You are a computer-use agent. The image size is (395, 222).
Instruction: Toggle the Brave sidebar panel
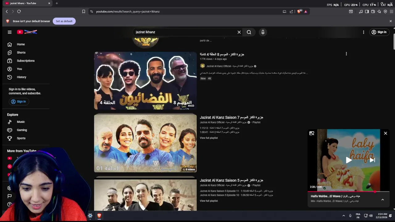pyautogui.click(x=367, y=11)
